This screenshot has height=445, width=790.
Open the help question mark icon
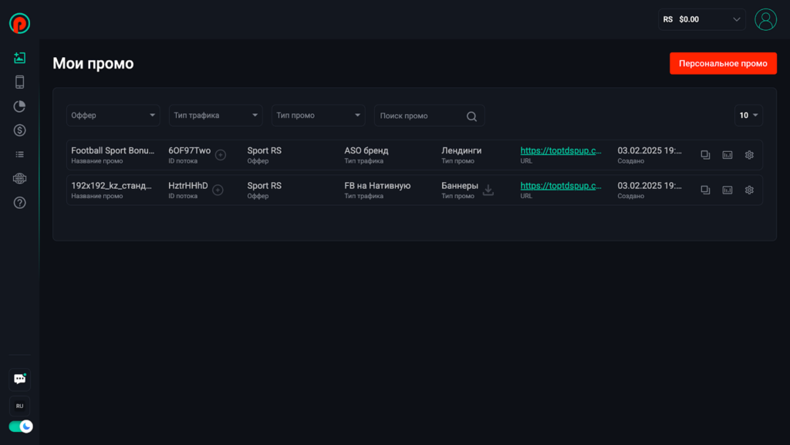(19, 203)
